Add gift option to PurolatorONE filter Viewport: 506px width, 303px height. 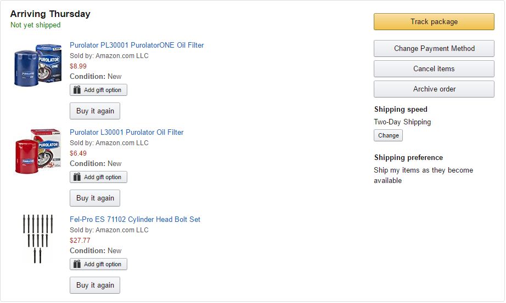pyautogui.click(x=98, y=90)
